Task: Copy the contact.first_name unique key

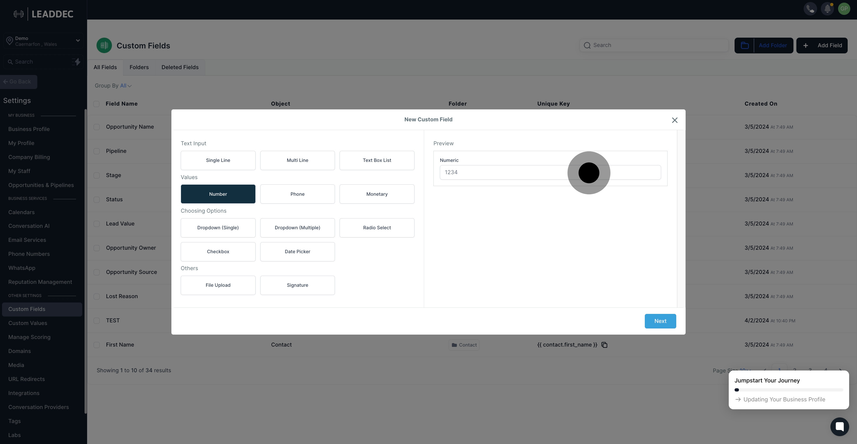Action: [x=605, y=345]
